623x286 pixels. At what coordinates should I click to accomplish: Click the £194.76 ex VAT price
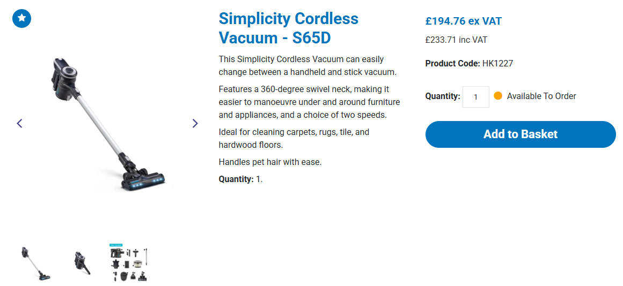pos(463,21)
